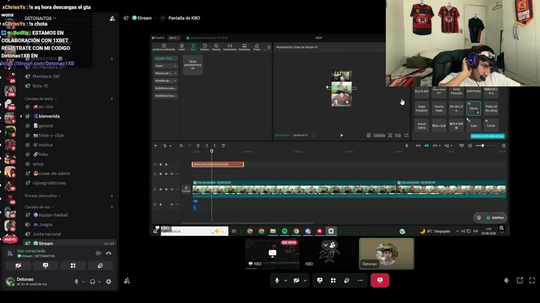Viewport: 540px width, 303px height.
Task: Show more CapCut tabs with arrow
Action: (x=269, y=47)
